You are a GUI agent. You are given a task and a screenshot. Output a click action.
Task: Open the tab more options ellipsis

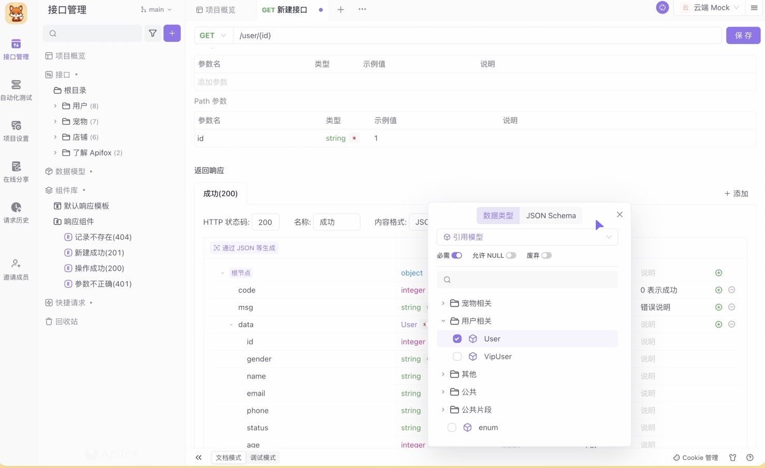point(362,9)
